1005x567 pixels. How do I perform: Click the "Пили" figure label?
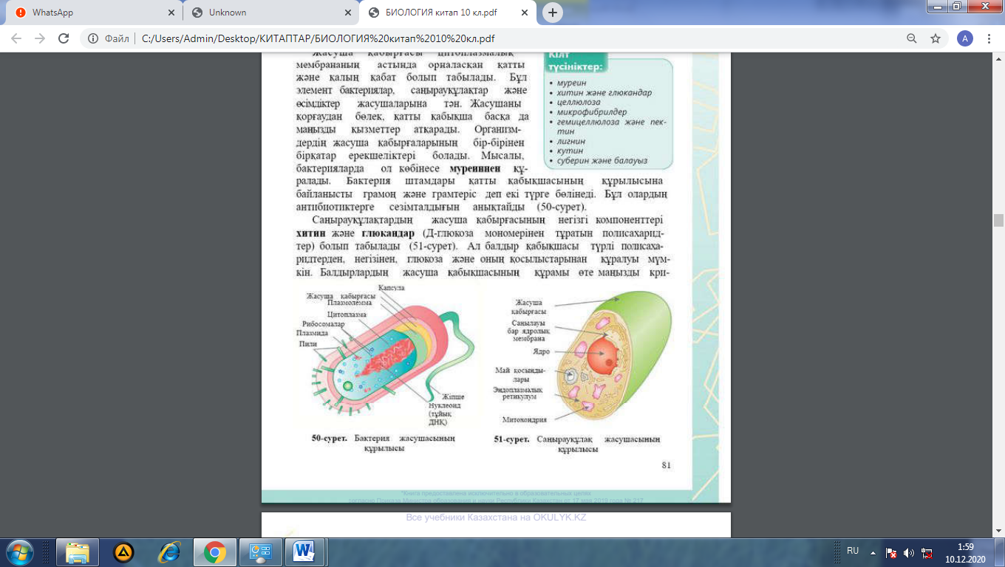point(307,343)
